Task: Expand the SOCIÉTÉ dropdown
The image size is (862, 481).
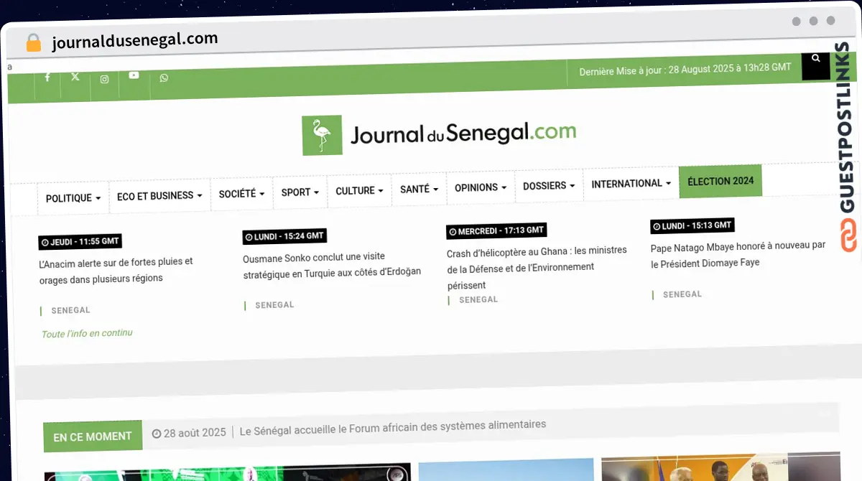Action: coord(241,193)
